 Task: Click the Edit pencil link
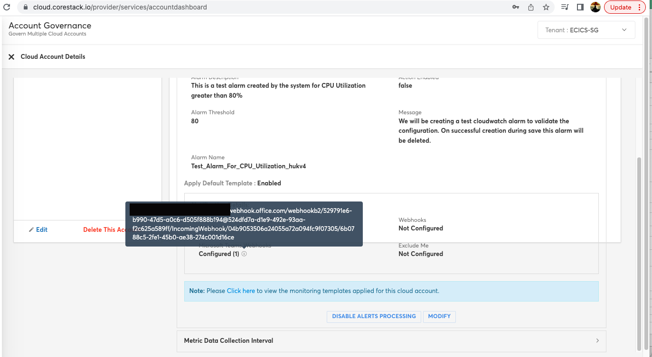pos(38,229)
